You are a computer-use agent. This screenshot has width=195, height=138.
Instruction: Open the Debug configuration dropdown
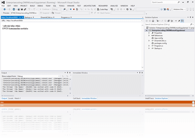pos(56,9)
